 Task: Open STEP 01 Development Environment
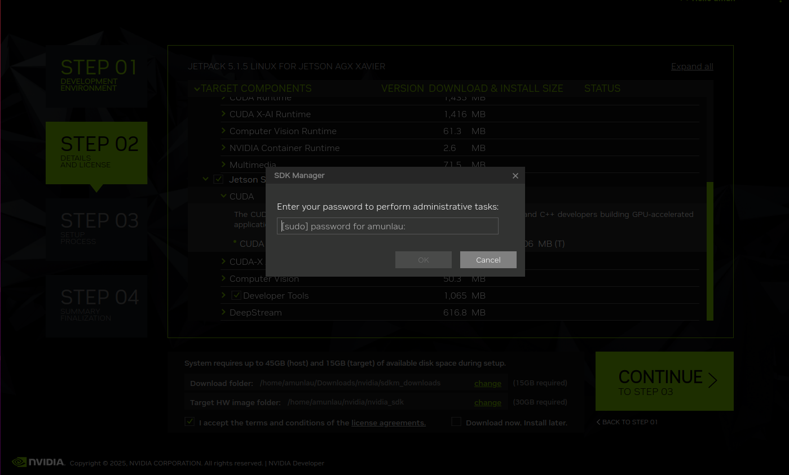click(96, 76)
